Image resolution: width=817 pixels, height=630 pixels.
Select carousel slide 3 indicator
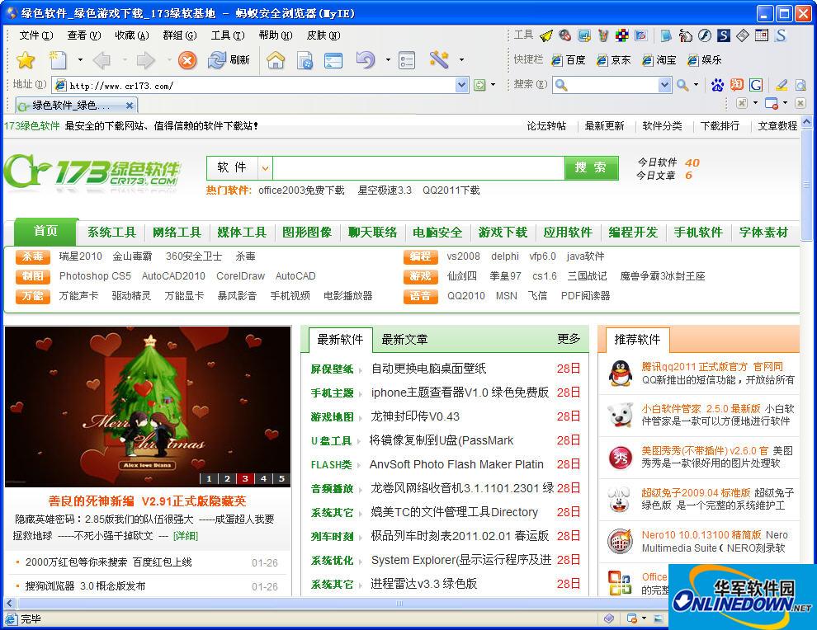click(247, 478)
